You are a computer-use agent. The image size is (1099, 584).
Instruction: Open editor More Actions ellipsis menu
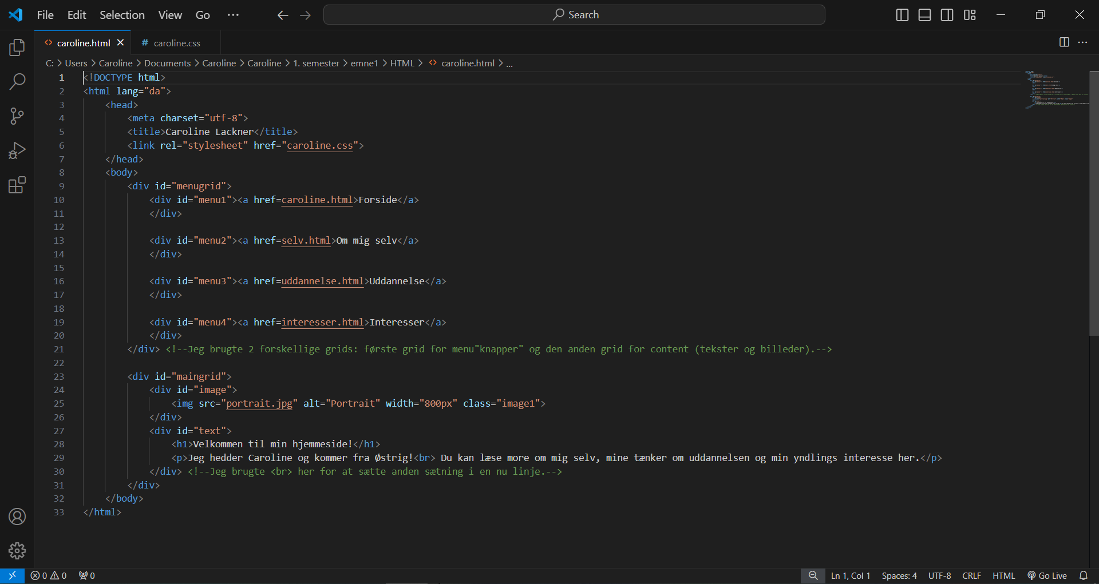(1082, 42)
